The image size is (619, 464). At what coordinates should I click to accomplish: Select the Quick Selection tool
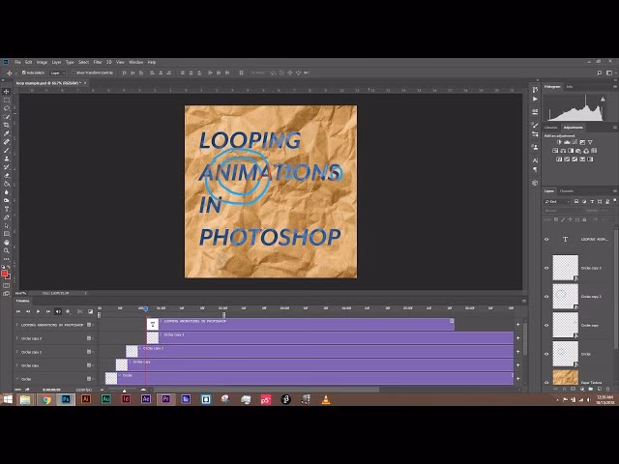pyautogui.click(x=7, y=117)
